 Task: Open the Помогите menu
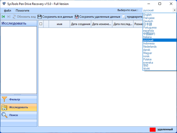tap(22, 10)
